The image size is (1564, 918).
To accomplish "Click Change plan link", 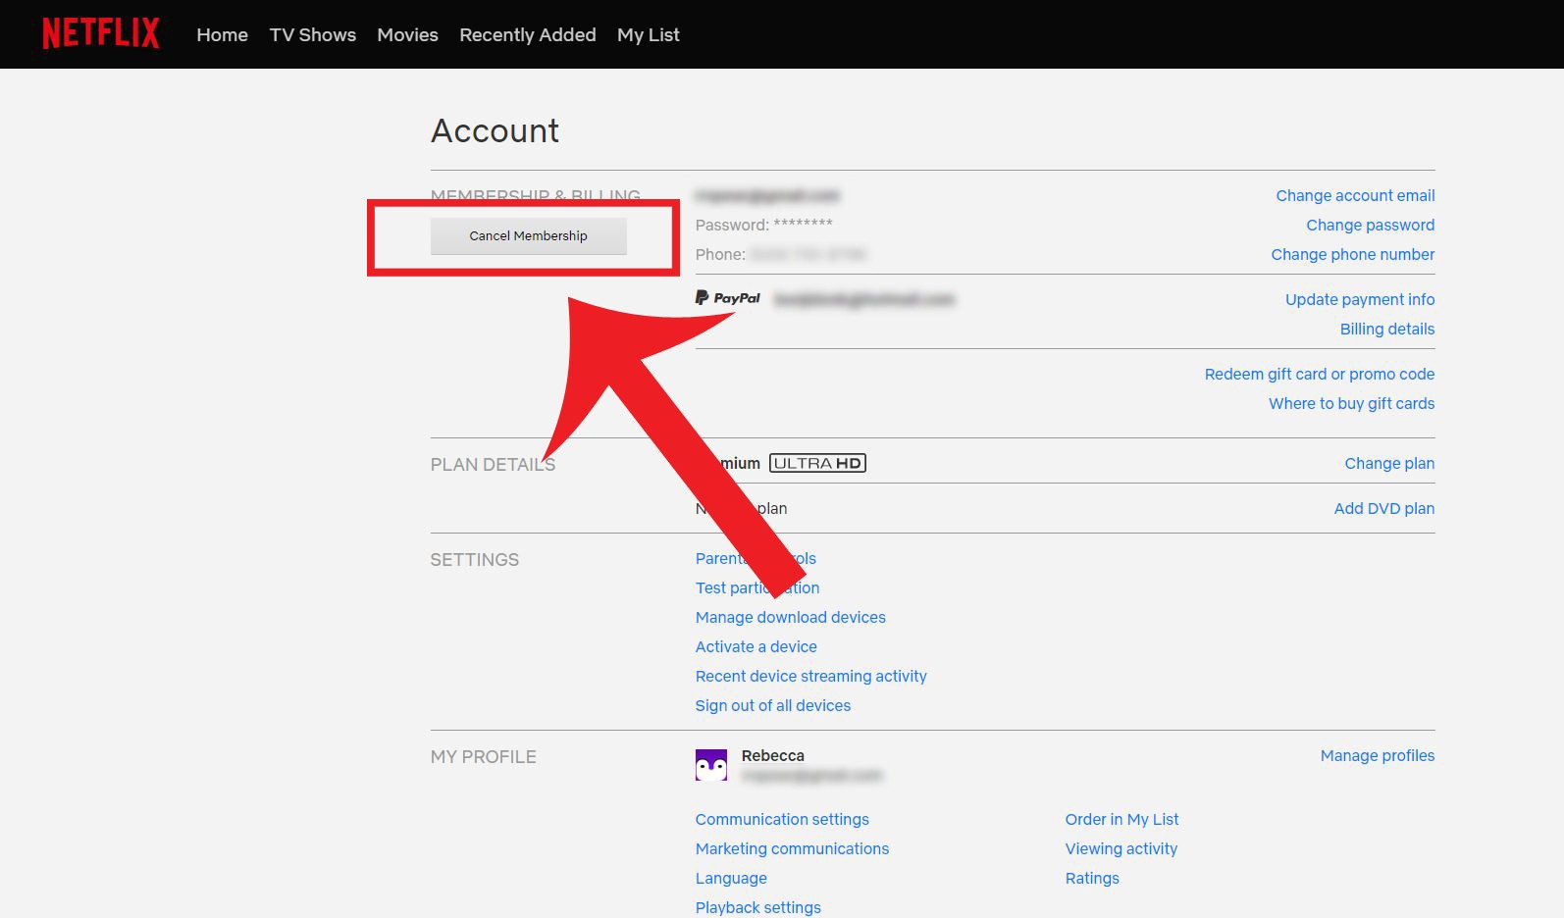I will coord(1389,464).
